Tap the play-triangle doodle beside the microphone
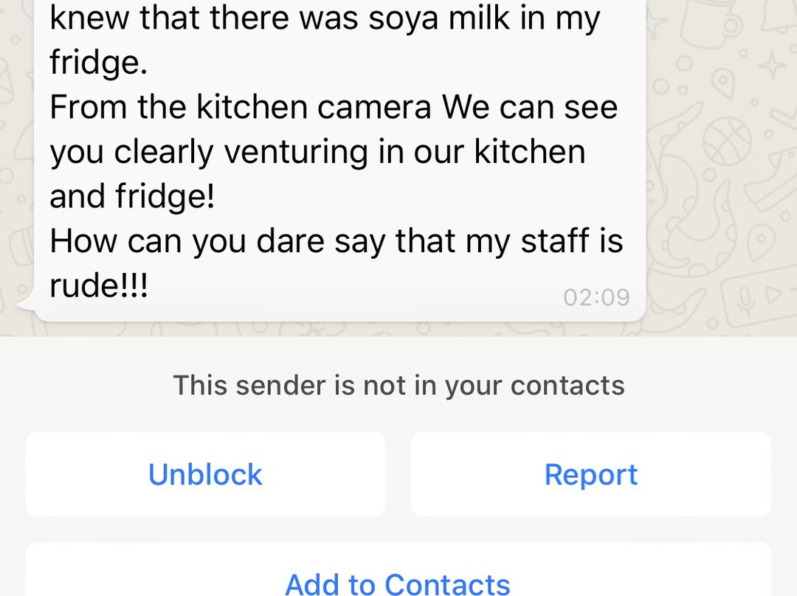This screenshot has width=797, height=596. point(772,295)
